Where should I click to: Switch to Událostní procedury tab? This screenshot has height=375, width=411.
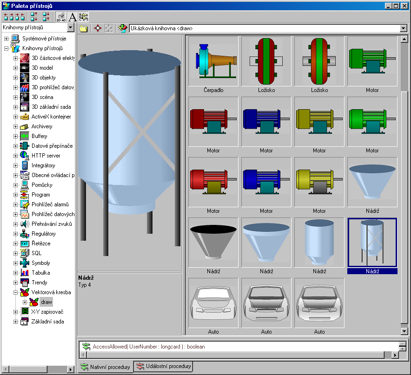[163, 367]
